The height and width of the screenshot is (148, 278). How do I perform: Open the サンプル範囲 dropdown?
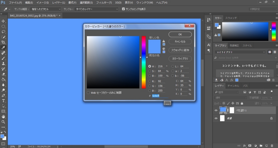[46, 9]
